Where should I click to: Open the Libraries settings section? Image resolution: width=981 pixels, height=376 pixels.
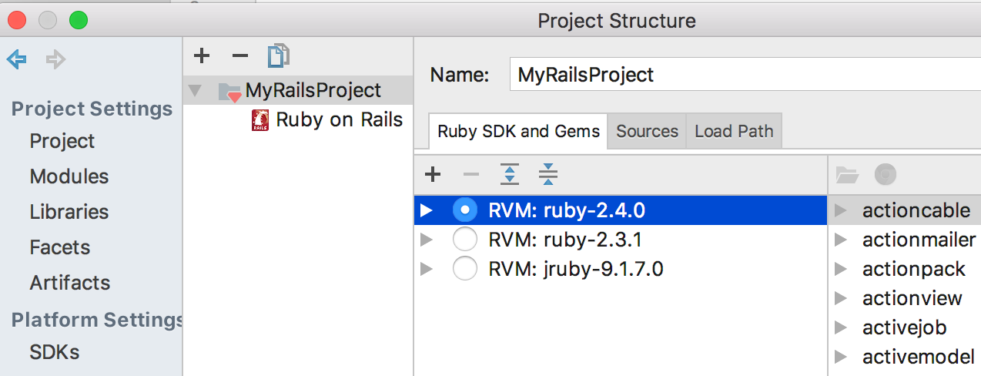pyautogui.click(x=69, y=212)
